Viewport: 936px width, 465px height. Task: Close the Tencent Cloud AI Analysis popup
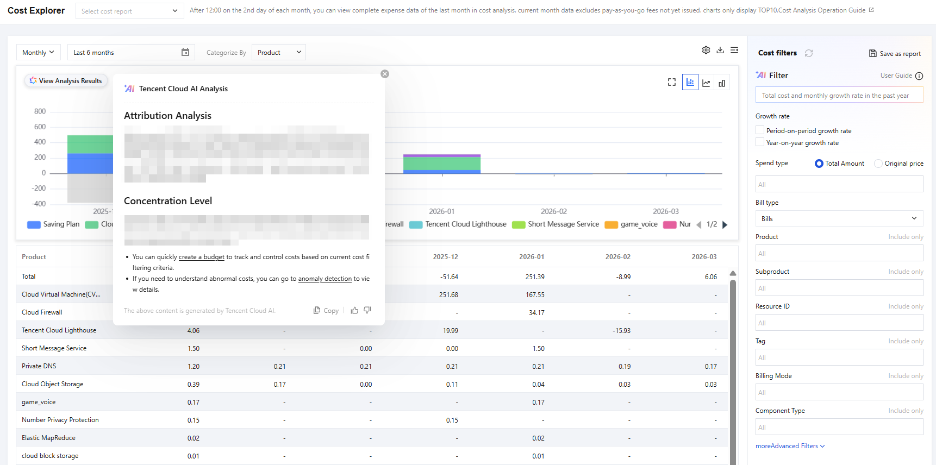tap(385, 74)
